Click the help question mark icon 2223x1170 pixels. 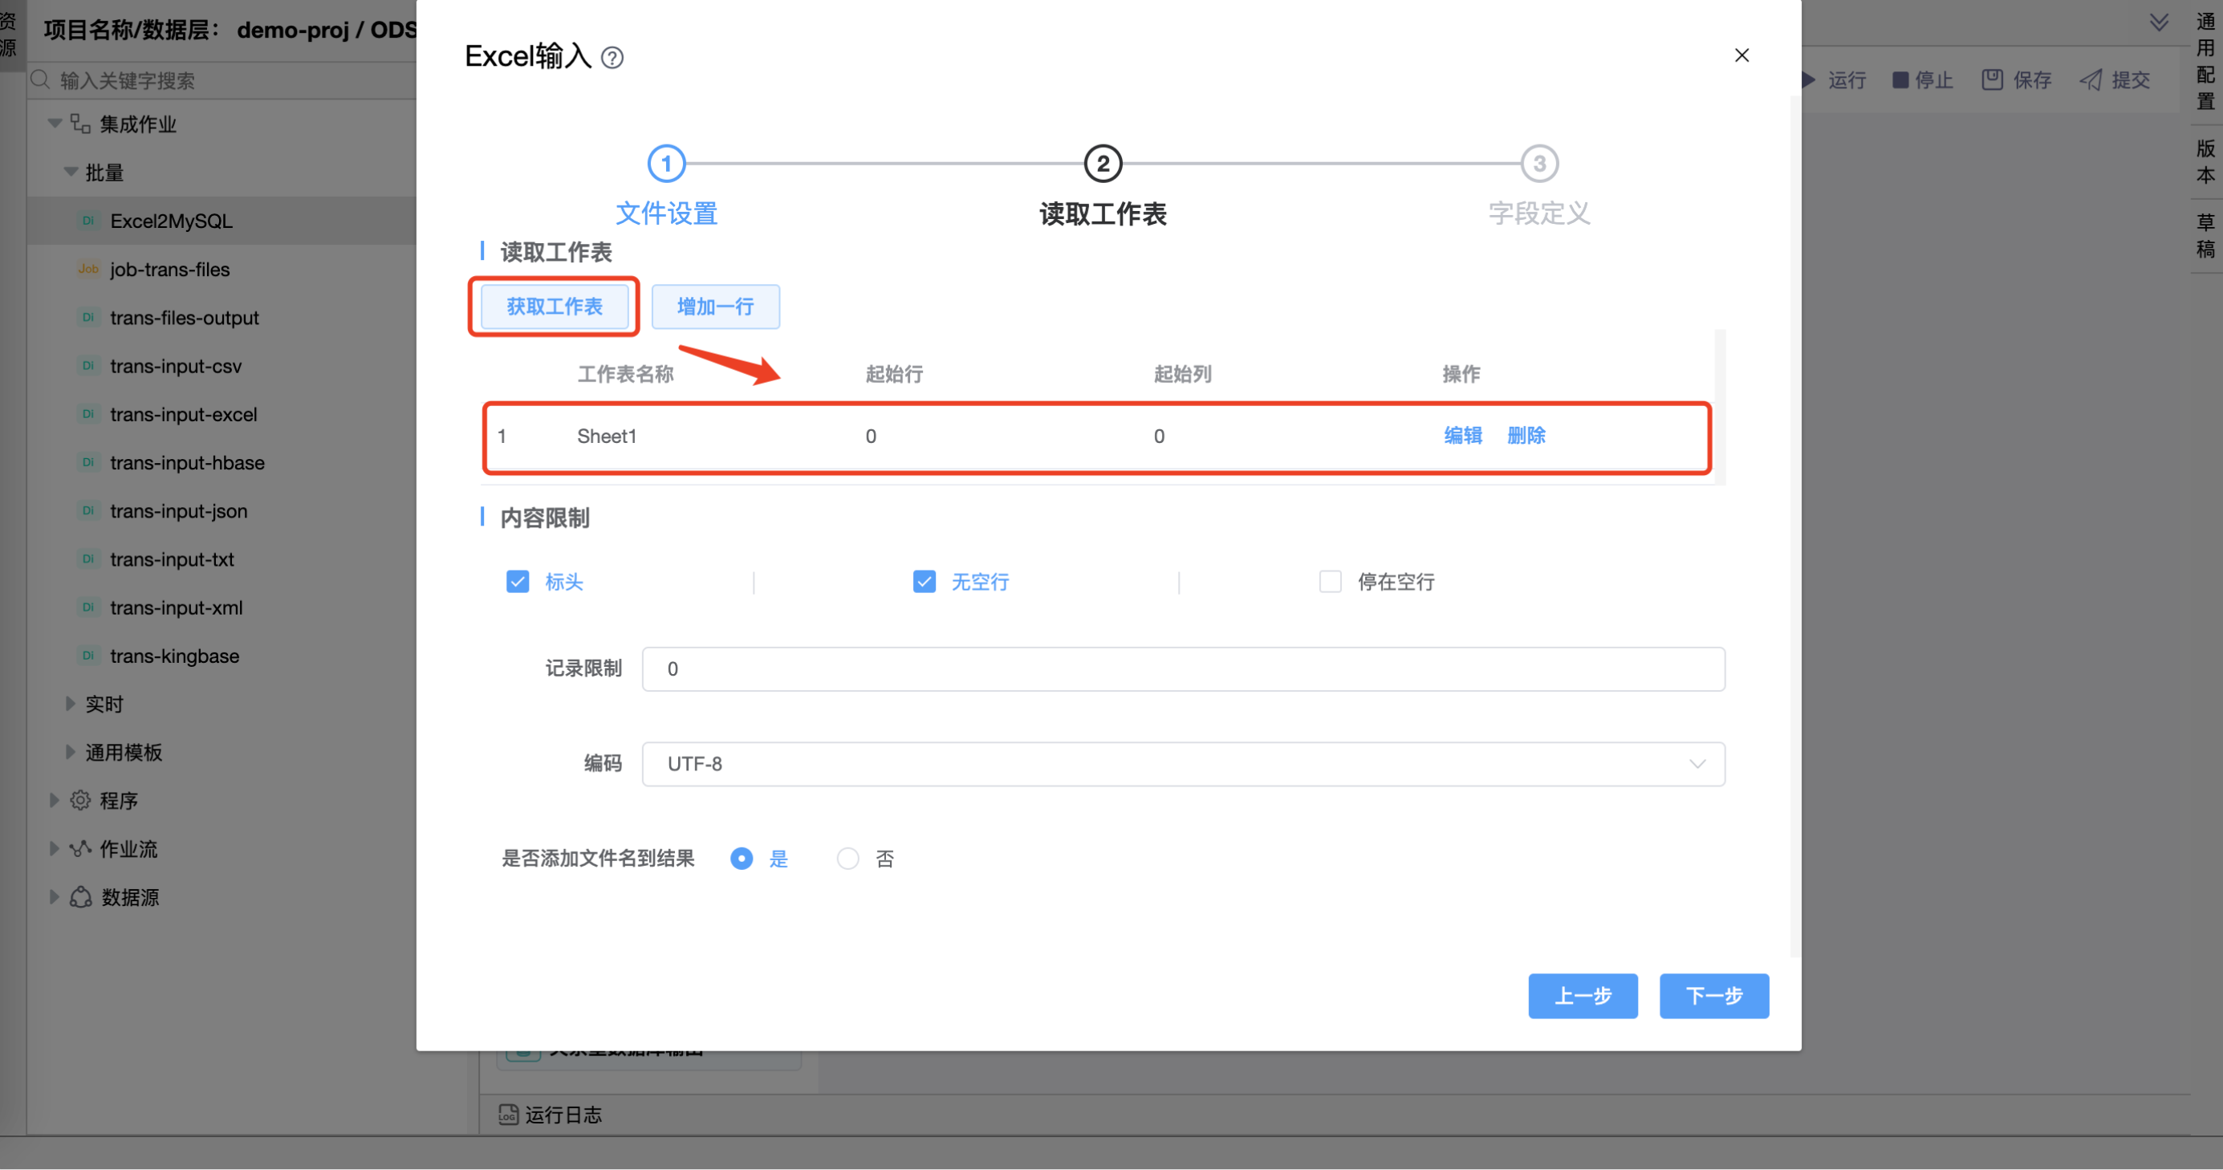click(612, 58)
